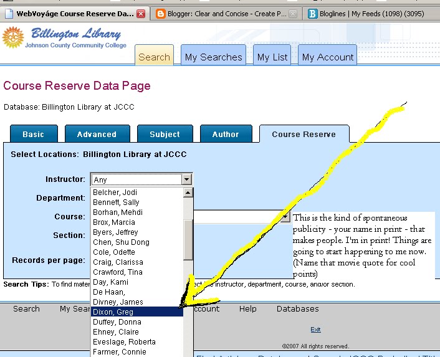
Task: Click the Billington Library title text
Action: tap(76, 34)
